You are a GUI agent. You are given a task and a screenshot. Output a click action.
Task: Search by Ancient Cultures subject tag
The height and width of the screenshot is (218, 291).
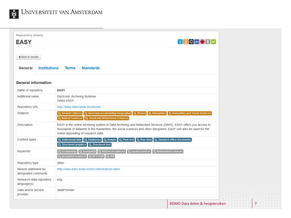tap(70, 113)
